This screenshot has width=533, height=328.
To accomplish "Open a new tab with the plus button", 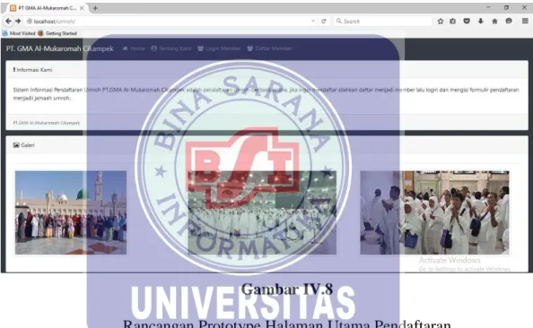I will tap(95, 8).
